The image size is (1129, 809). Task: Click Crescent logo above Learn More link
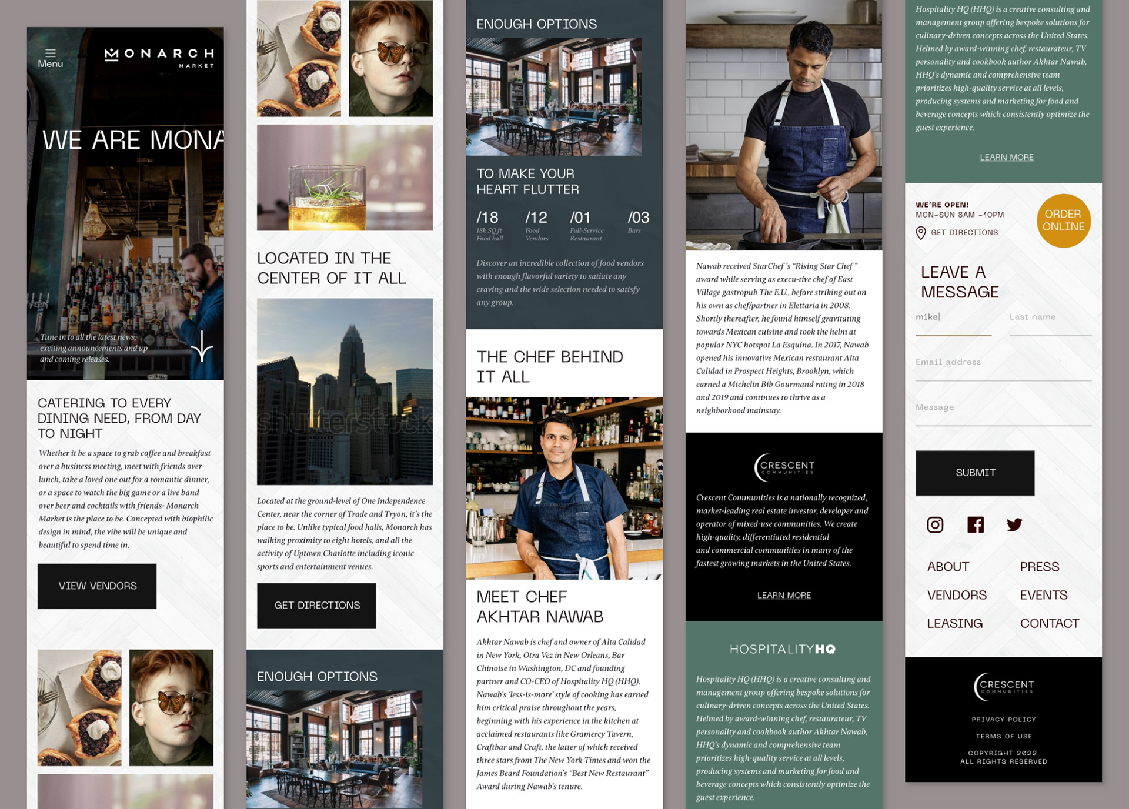pyautogui.click(x=784, y=467)
